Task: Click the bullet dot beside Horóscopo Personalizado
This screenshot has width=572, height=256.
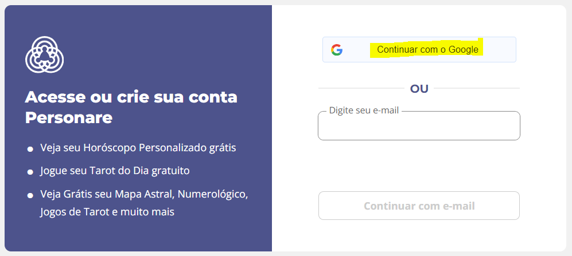Action: click(x=30, y=149)
